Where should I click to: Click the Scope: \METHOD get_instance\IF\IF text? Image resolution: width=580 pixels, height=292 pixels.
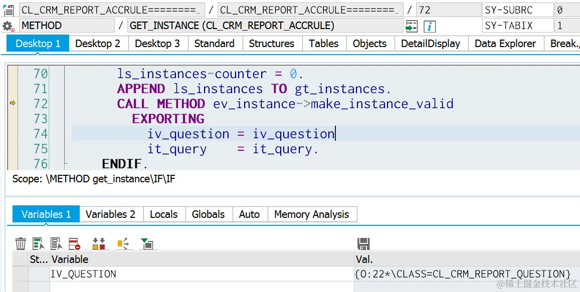pos(94,179)
